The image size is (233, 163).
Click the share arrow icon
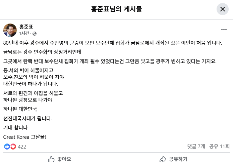coord(163,159)
